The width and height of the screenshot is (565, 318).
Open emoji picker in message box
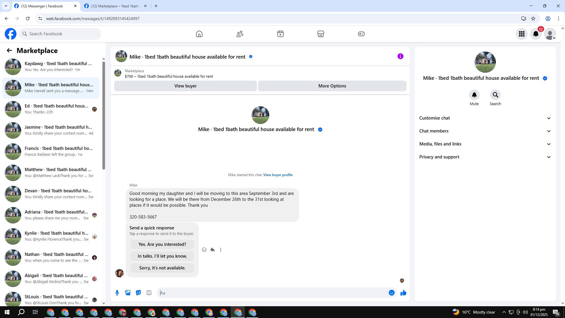(392, 293)
